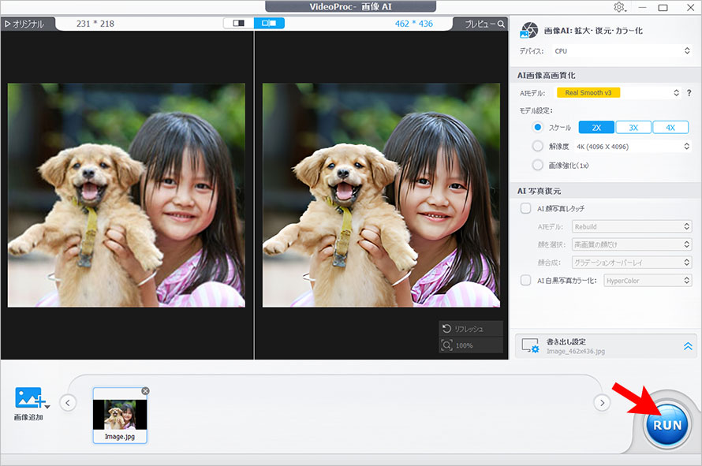Open the 4K (4096 X 4096) resolution dropdown
Screen dimensions: 702x466
click(633, 147)
